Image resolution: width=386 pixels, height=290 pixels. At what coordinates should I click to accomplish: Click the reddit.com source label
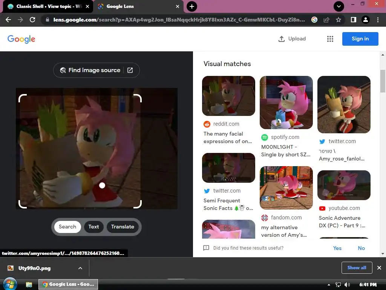point(226,124)
